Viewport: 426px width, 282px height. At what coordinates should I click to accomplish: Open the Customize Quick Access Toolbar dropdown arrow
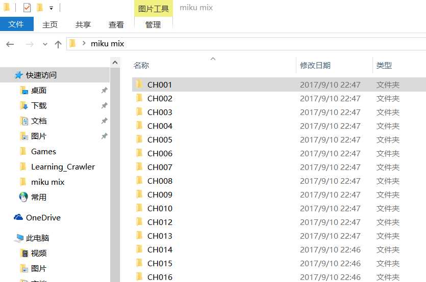pos(51,8)
